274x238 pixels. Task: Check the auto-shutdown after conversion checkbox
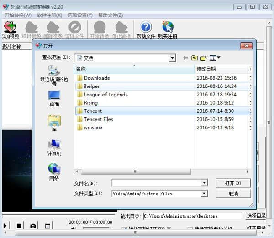(x=190, y=229)
